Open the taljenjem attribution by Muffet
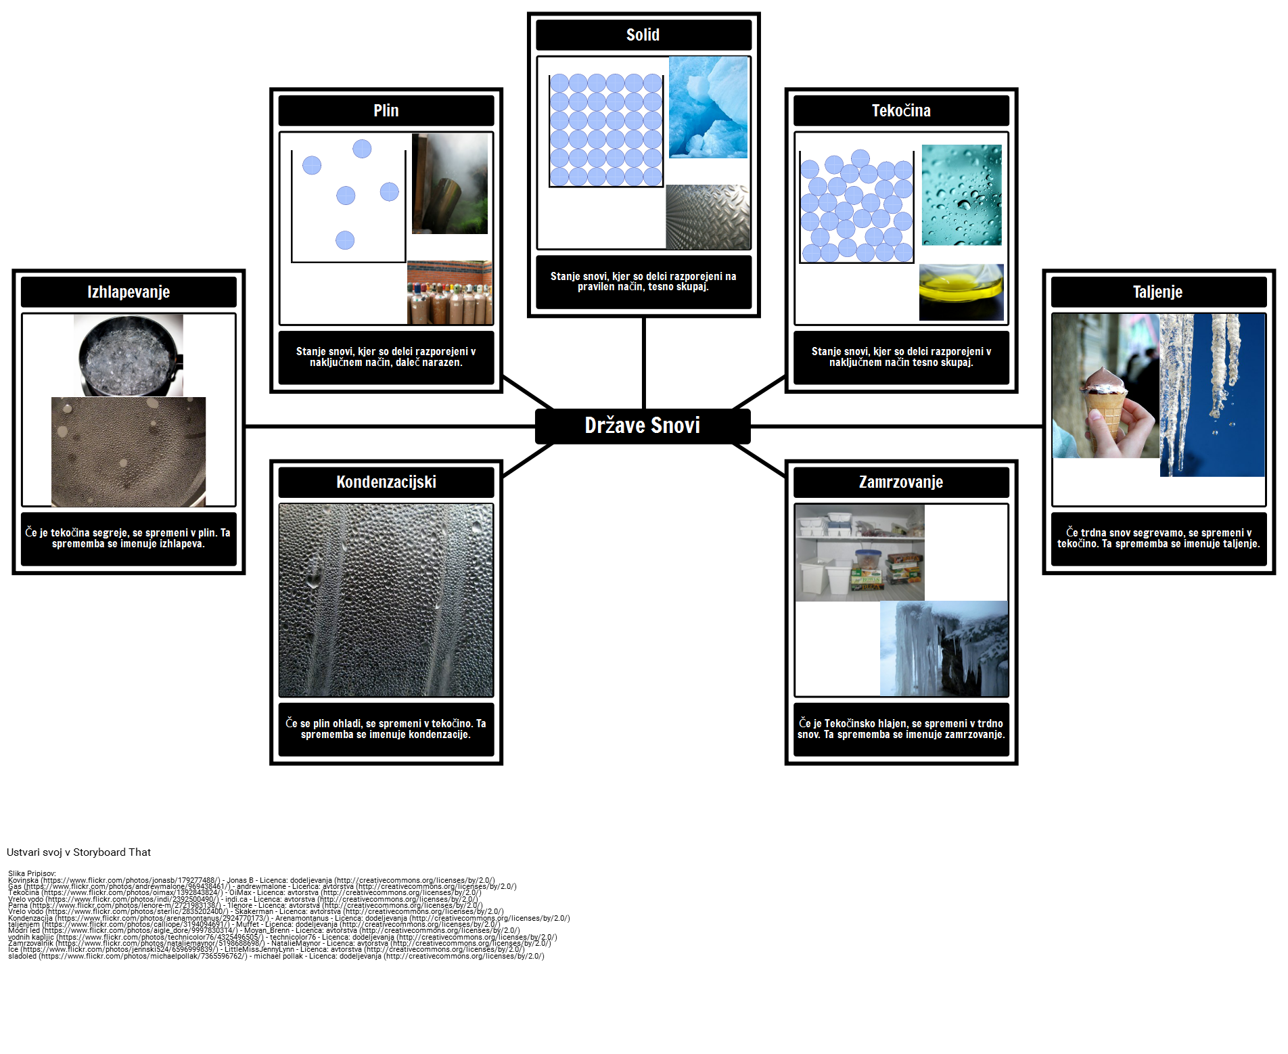1288x1054 pixels. (254, 924)
